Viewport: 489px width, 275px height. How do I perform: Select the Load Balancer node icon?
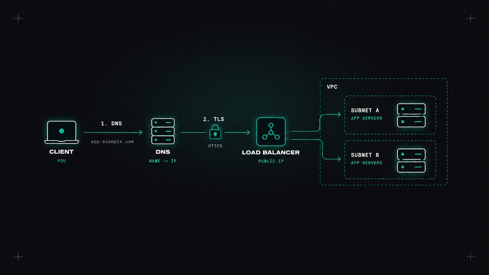click(271, 132)
